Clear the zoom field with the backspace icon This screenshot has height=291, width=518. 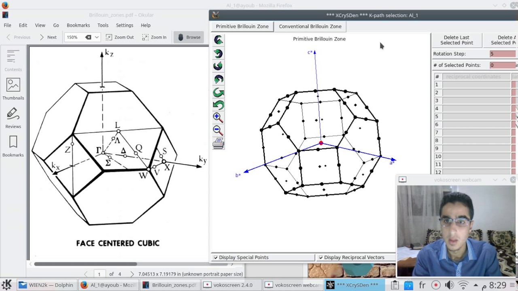pos(88,37)
